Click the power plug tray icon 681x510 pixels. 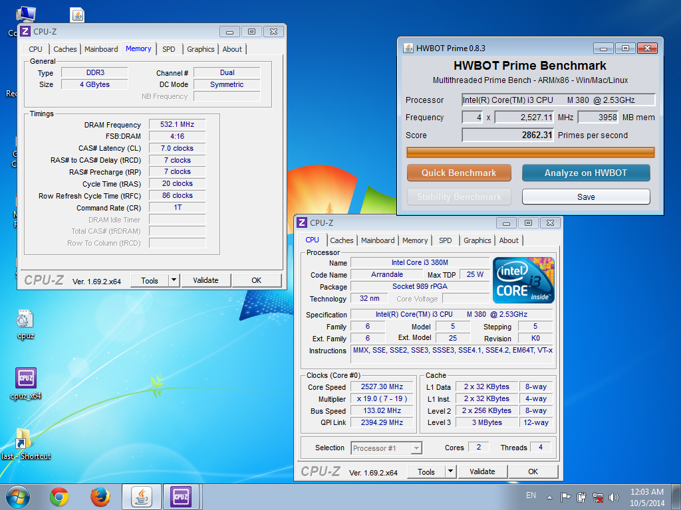[581, 497]
